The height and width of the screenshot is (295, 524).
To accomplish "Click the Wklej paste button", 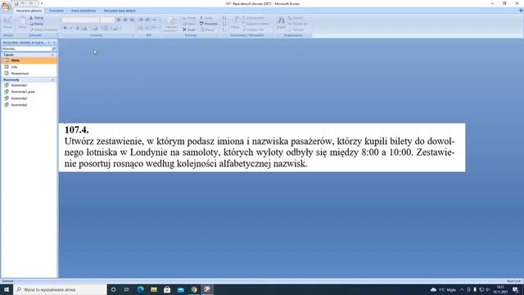I will [x=22, y=23].
